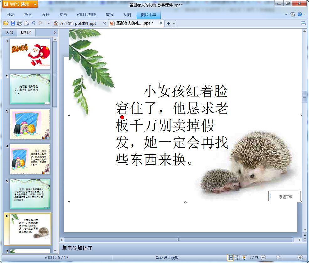Click the slide text 小女孩红着脸
This screenshot has width=309, height=263.
[186, 91]
